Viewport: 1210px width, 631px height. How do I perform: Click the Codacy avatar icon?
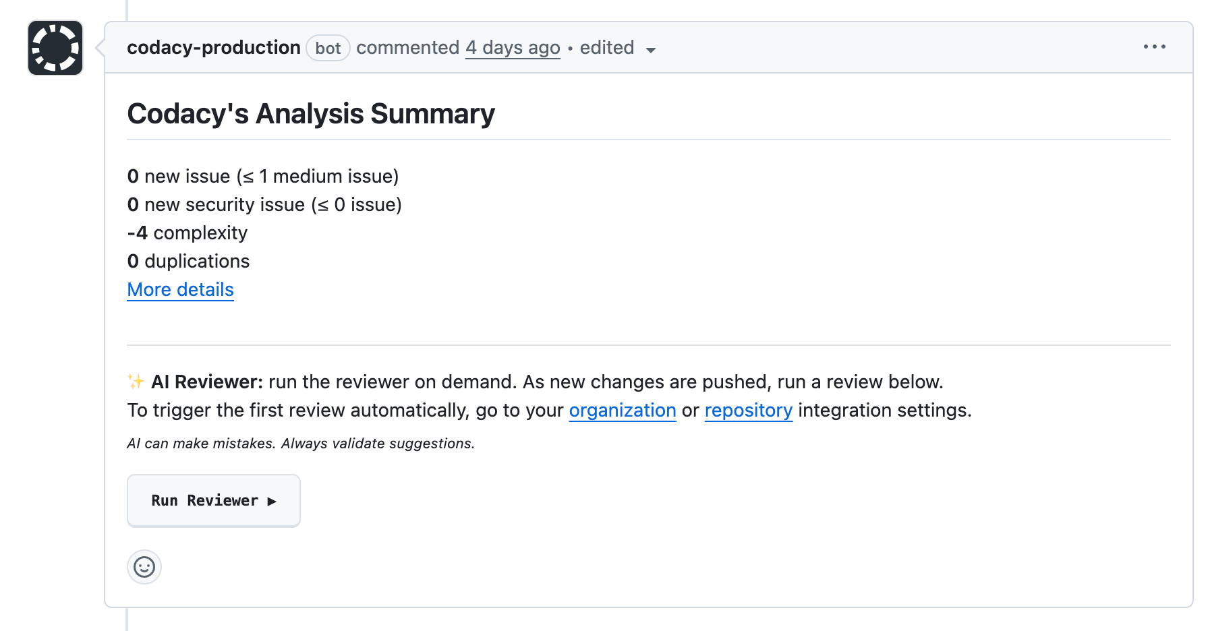(x=55, y=48)
